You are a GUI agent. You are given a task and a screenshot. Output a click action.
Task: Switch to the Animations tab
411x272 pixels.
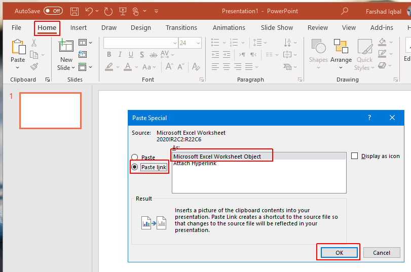tap(229, 27)
